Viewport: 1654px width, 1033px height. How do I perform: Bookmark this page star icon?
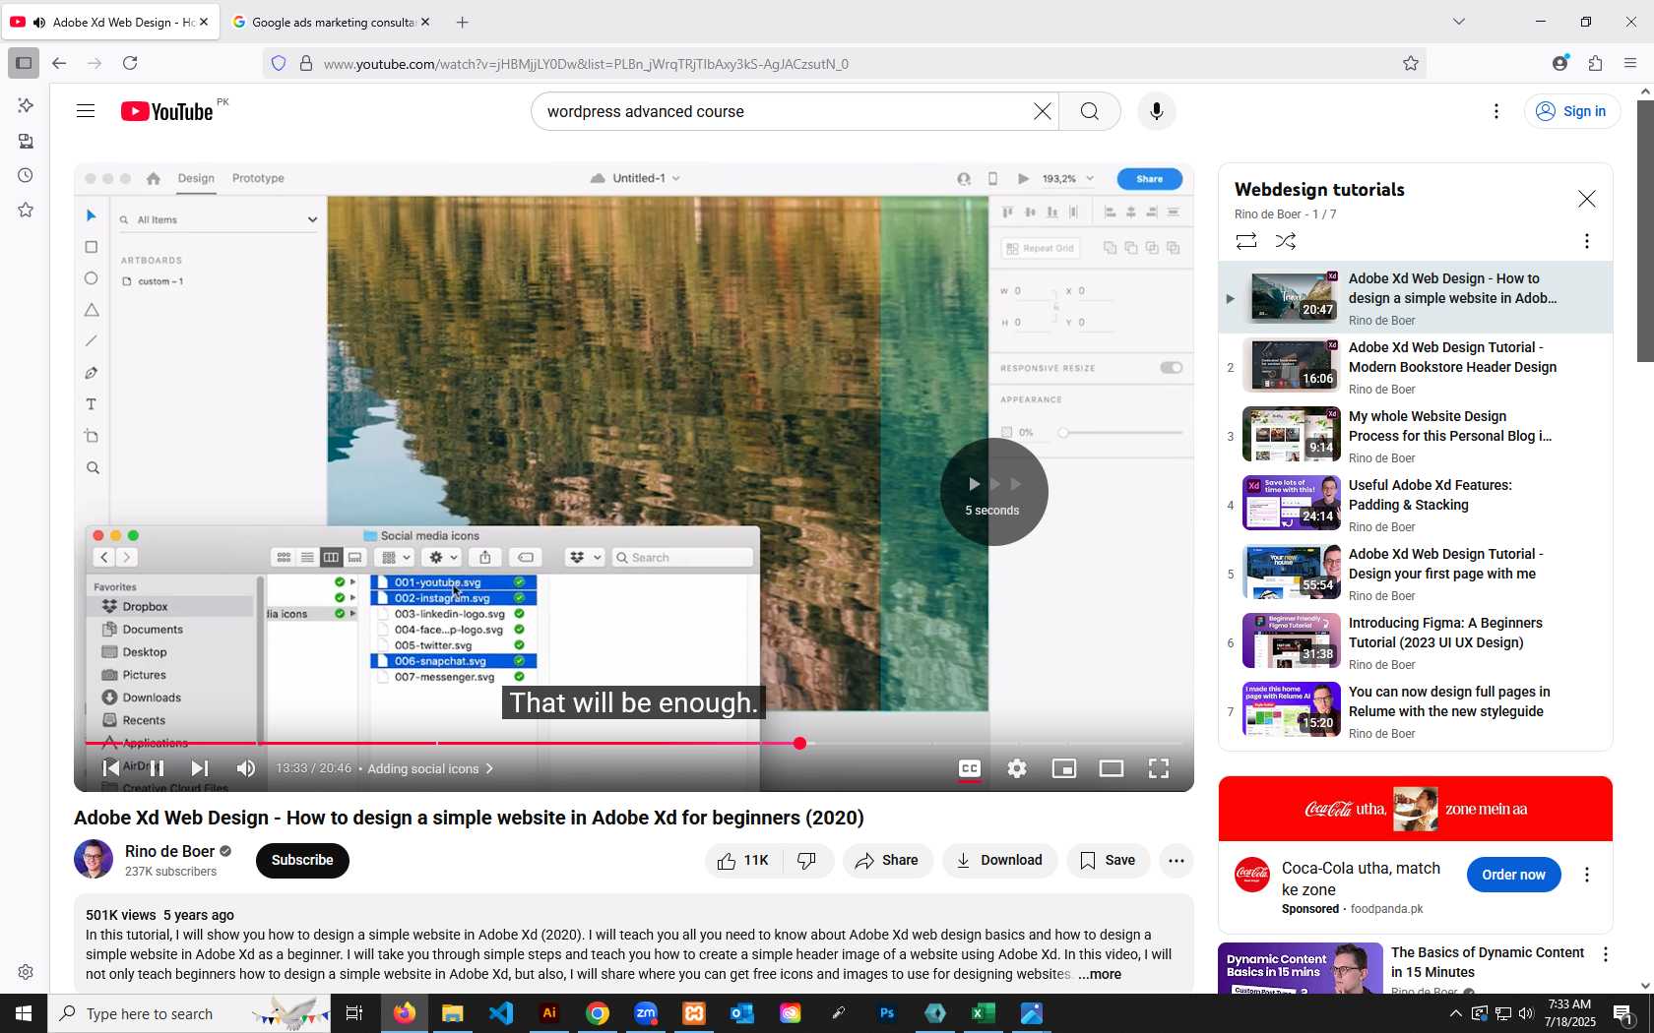coord(1410,64)
